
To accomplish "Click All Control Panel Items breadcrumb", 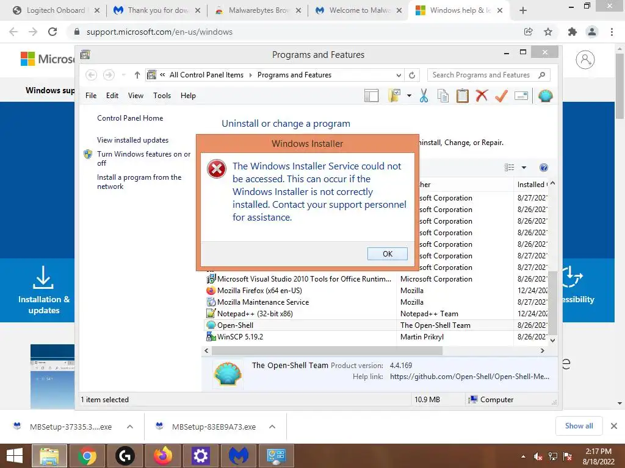I will coord(206,75).
